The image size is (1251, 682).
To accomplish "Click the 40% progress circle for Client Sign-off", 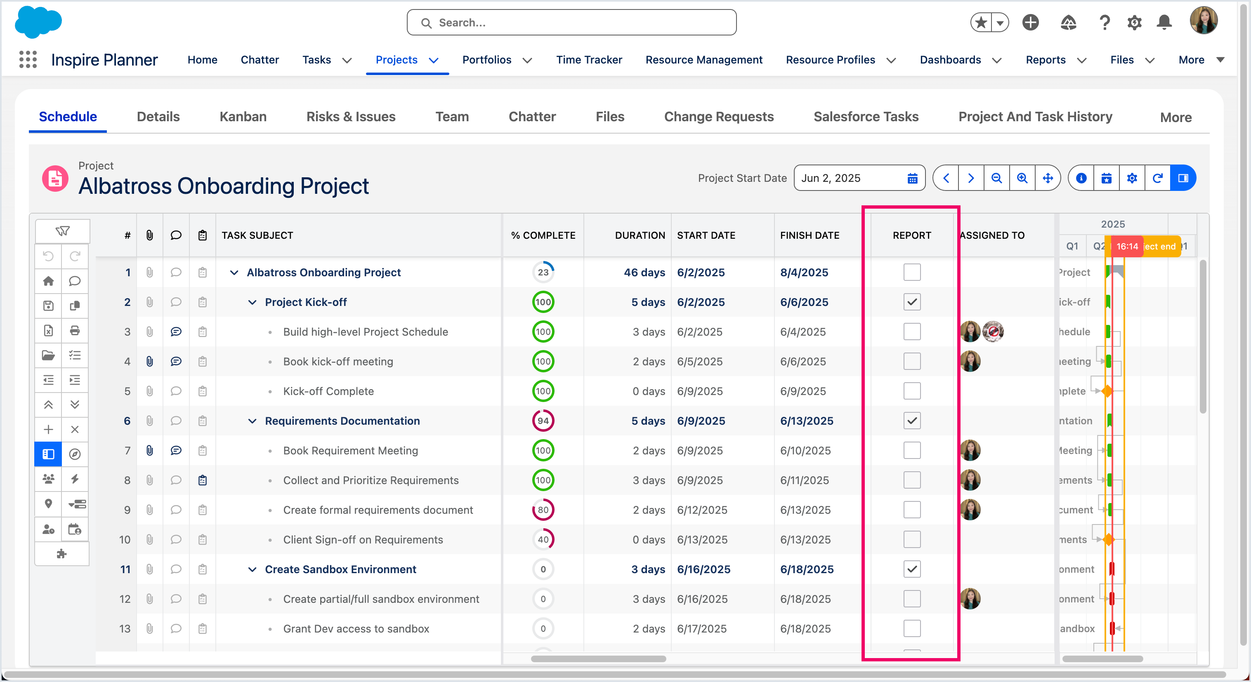I will (x=543, y=540).
